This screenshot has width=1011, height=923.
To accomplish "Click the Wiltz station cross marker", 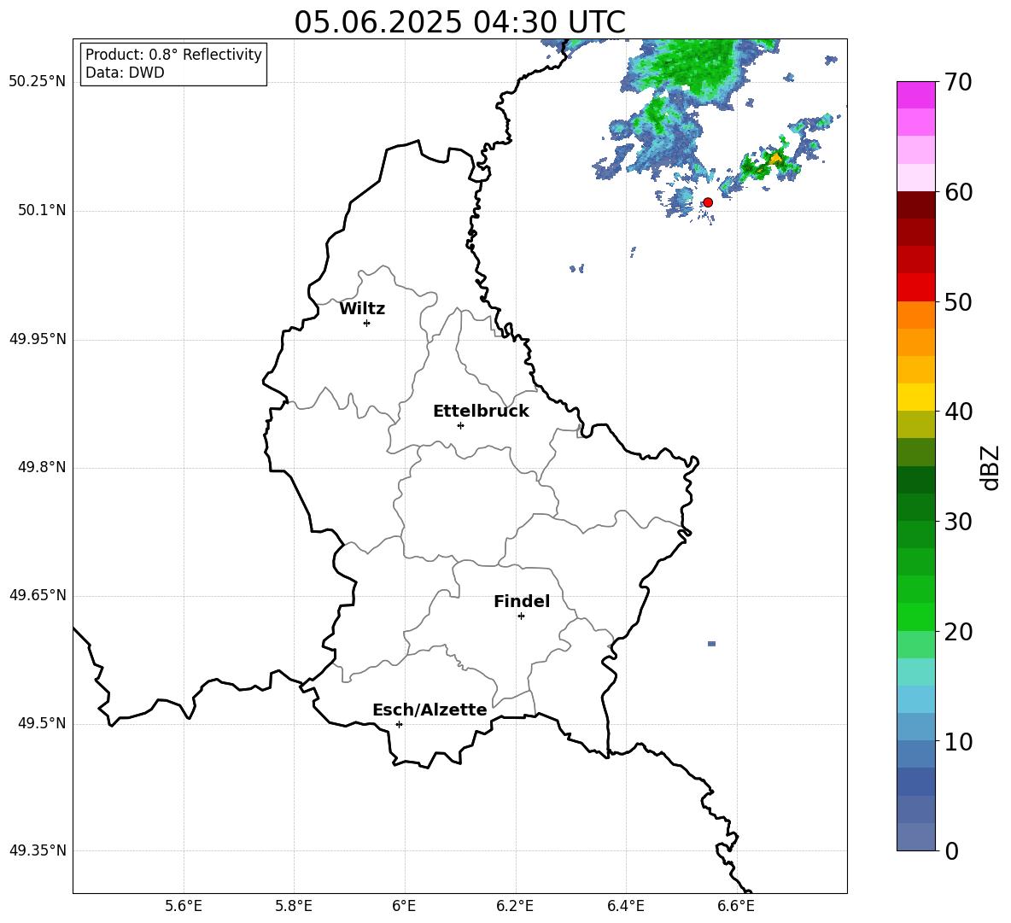I will tap(366, 323).
